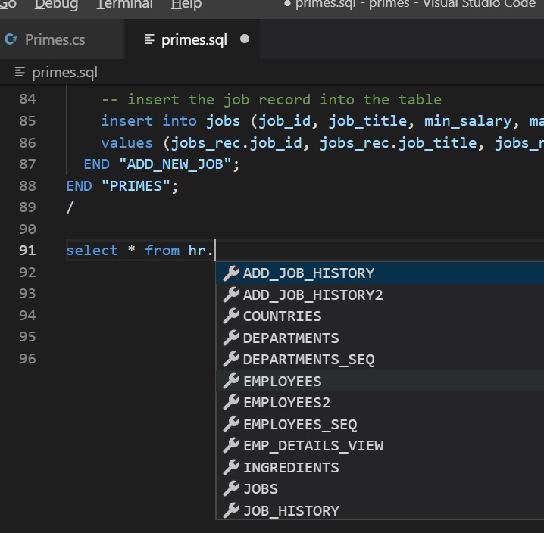The height and width of the screenshot is (533, 544).
Task: Pick DEPARTMENTS in the suggestion list
Action: 291,338
